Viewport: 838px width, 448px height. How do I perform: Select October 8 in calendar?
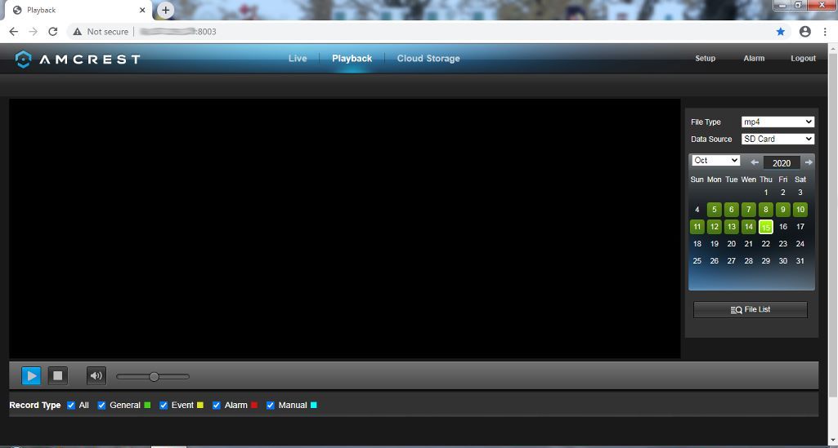pos(766,210)
